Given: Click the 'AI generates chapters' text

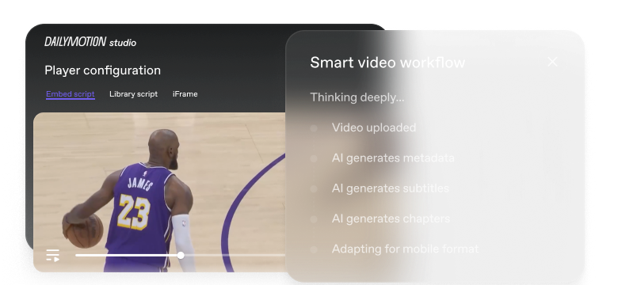Looking at the screenshot, I should click(x=391, y=218).
